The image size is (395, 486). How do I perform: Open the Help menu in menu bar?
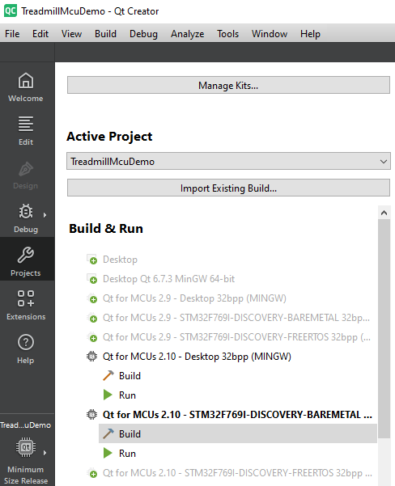pos(310,34)
